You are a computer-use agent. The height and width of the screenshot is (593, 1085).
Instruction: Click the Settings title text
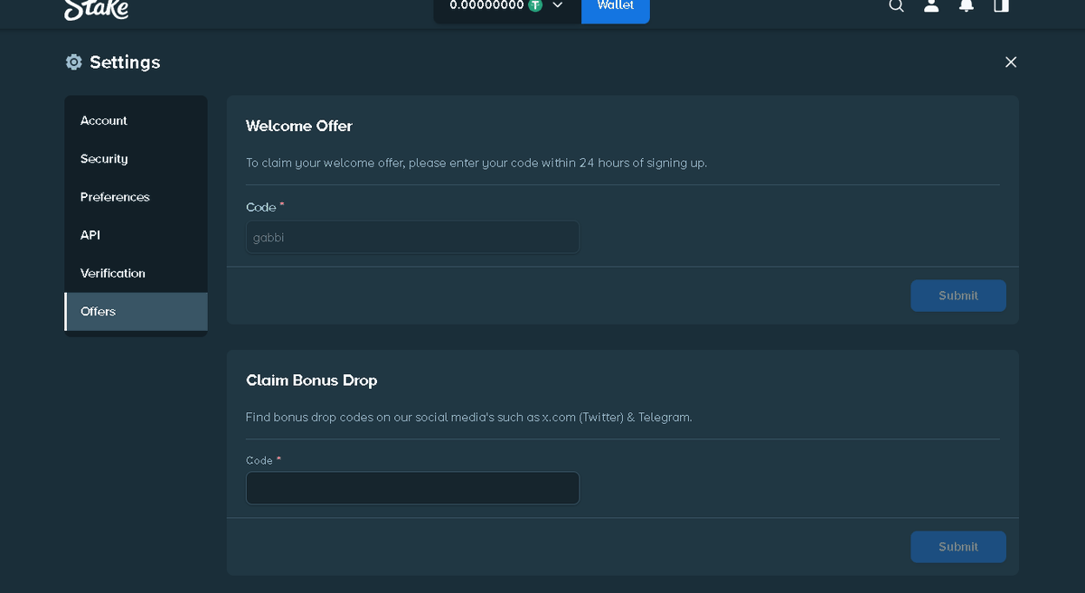(x=125, y=62)
